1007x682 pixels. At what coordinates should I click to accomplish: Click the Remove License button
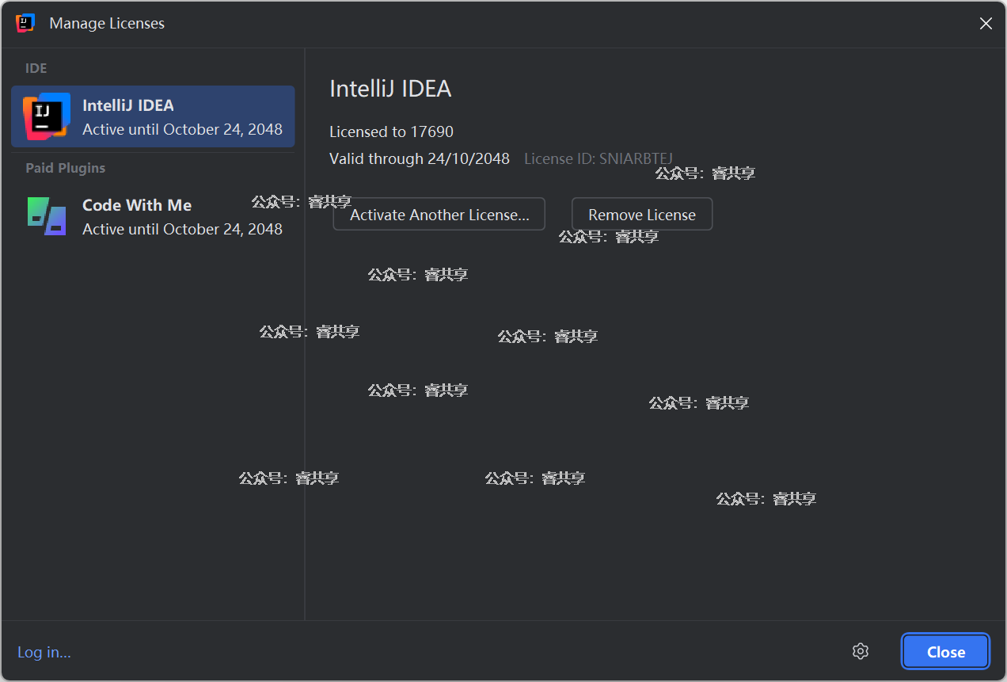pos(642,215)
